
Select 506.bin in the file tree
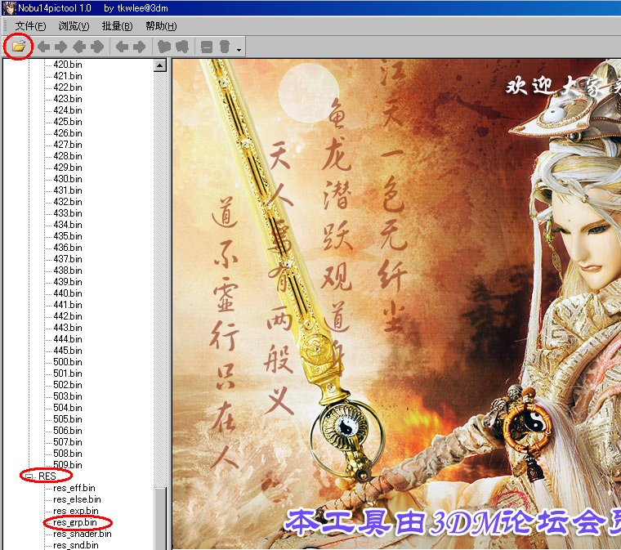click(x=68, y=431)
